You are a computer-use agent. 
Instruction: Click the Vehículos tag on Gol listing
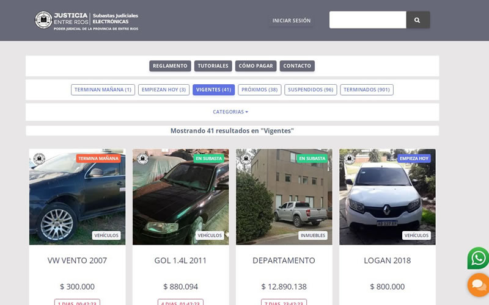(x=210, y=235)
